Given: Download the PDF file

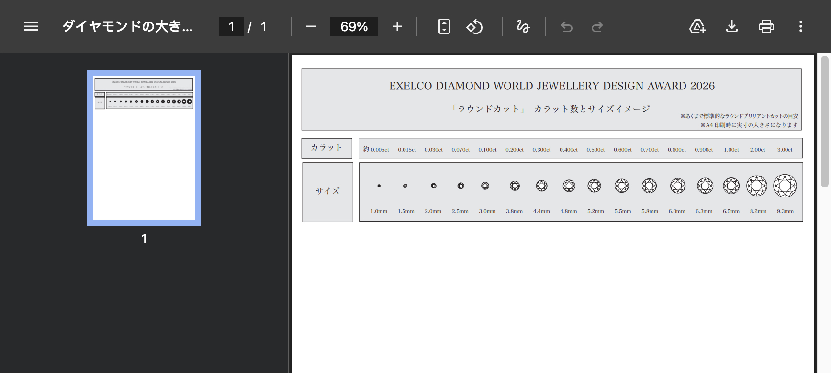Looking at the screenshot, I should 732,26.
